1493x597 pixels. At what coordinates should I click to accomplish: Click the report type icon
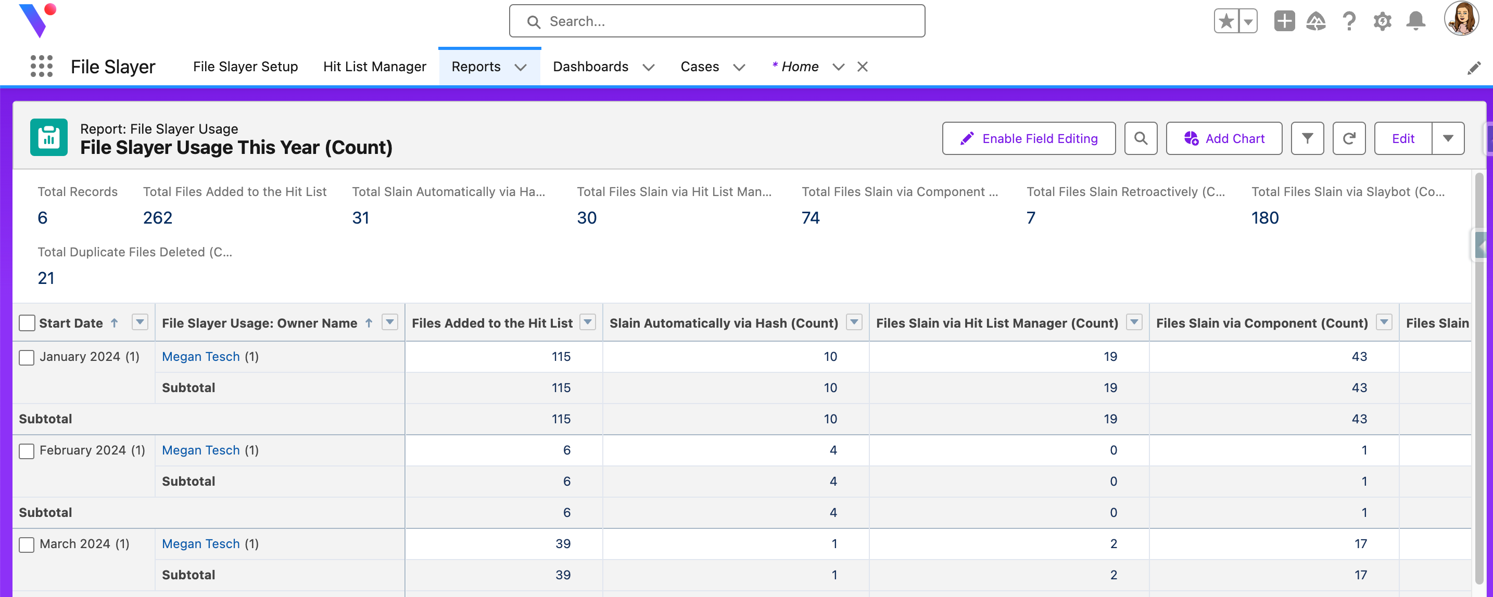tap(49, 137)
